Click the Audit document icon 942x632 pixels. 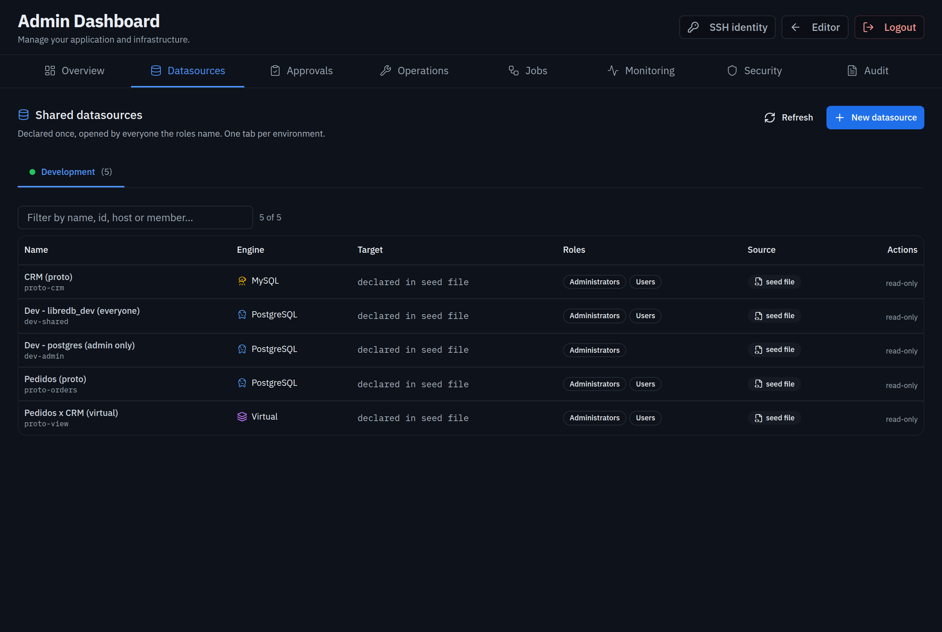pos(852,71)
